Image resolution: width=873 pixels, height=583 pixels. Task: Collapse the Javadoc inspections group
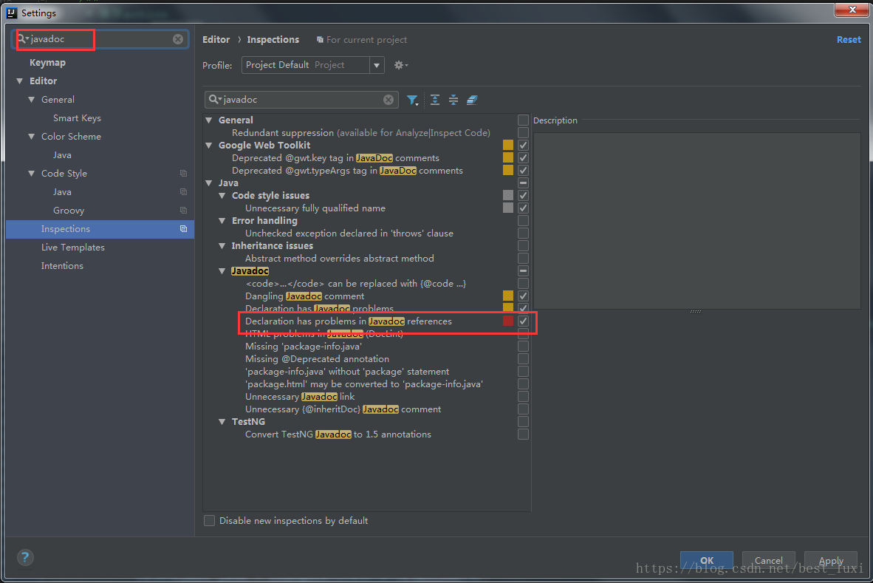[x=223, y=271]
